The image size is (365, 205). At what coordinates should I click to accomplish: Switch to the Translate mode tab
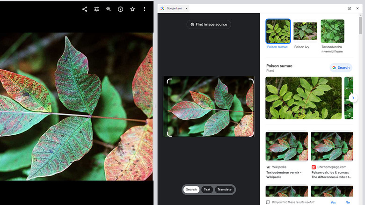224,190
